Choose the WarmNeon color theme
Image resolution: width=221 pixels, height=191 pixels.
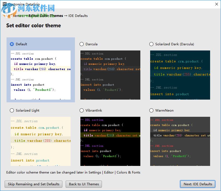click(x=151, y=111)
